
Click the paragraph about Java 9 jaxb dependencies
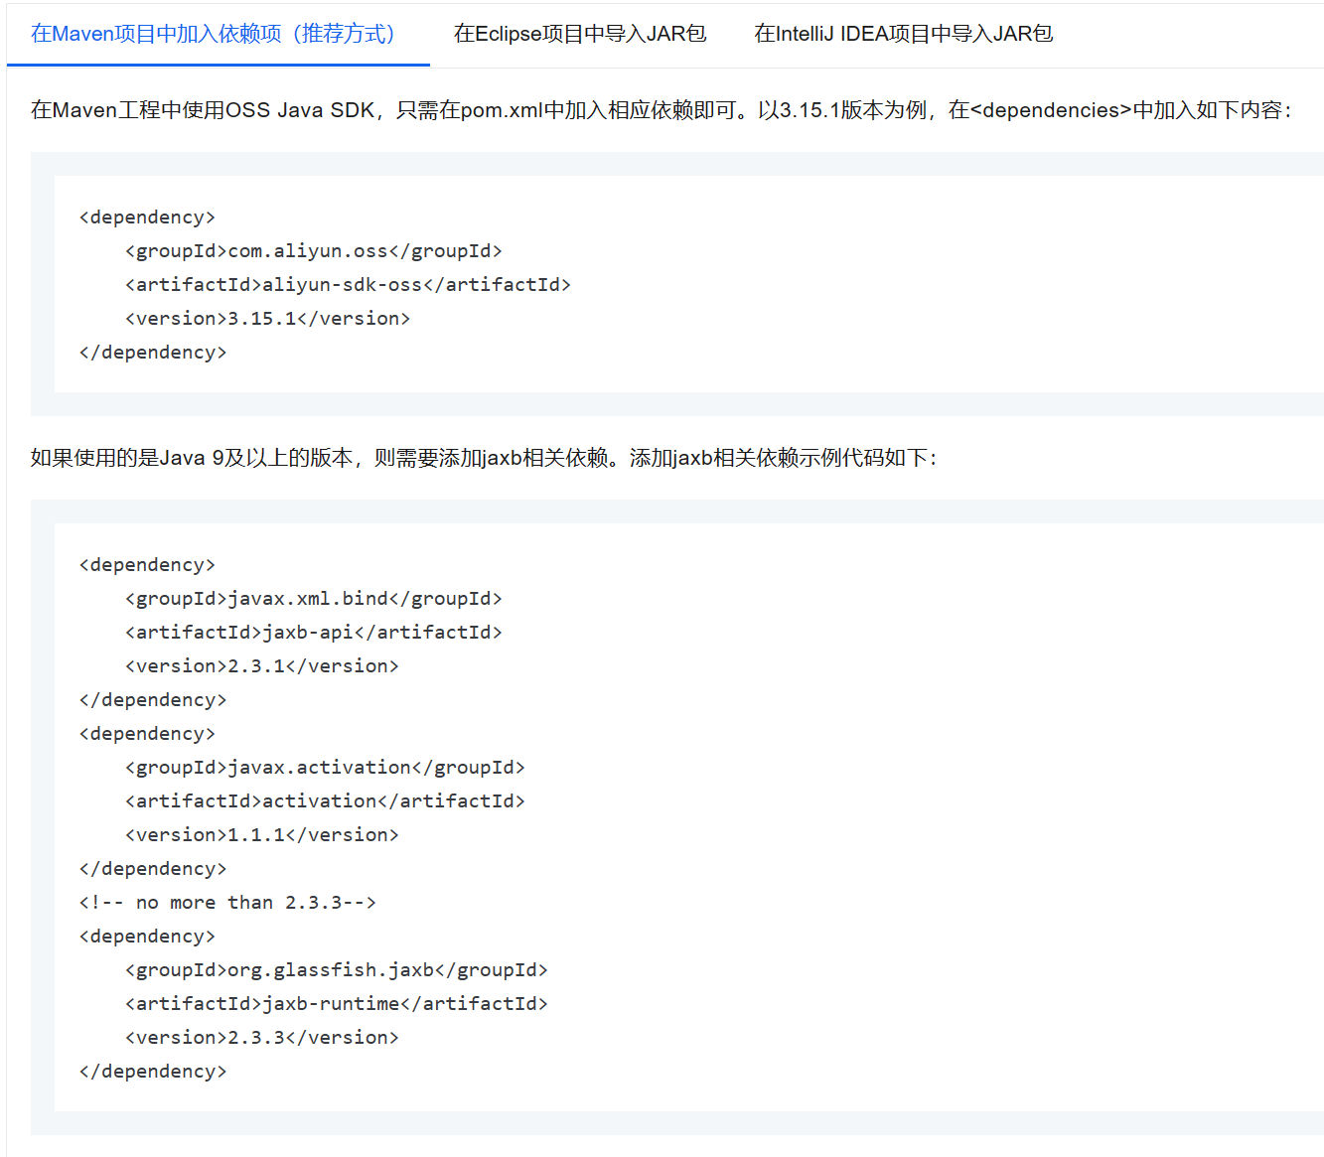(x=484, y=458)
